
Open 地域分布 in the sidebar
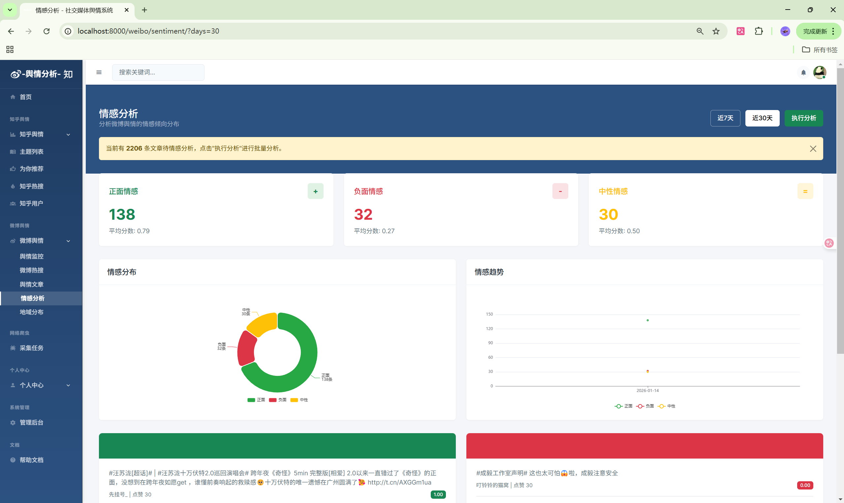[x=32, y=312]
